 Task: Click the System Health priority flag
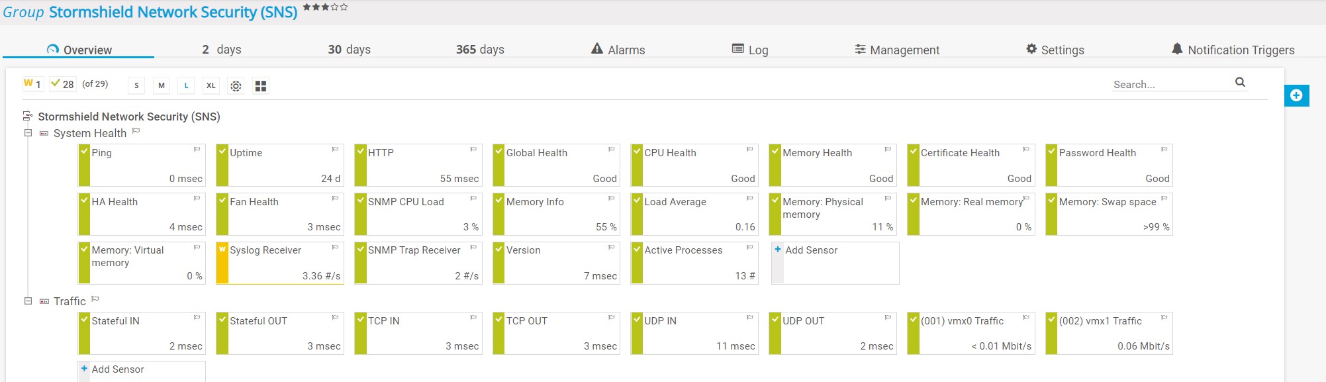[136, 131]
